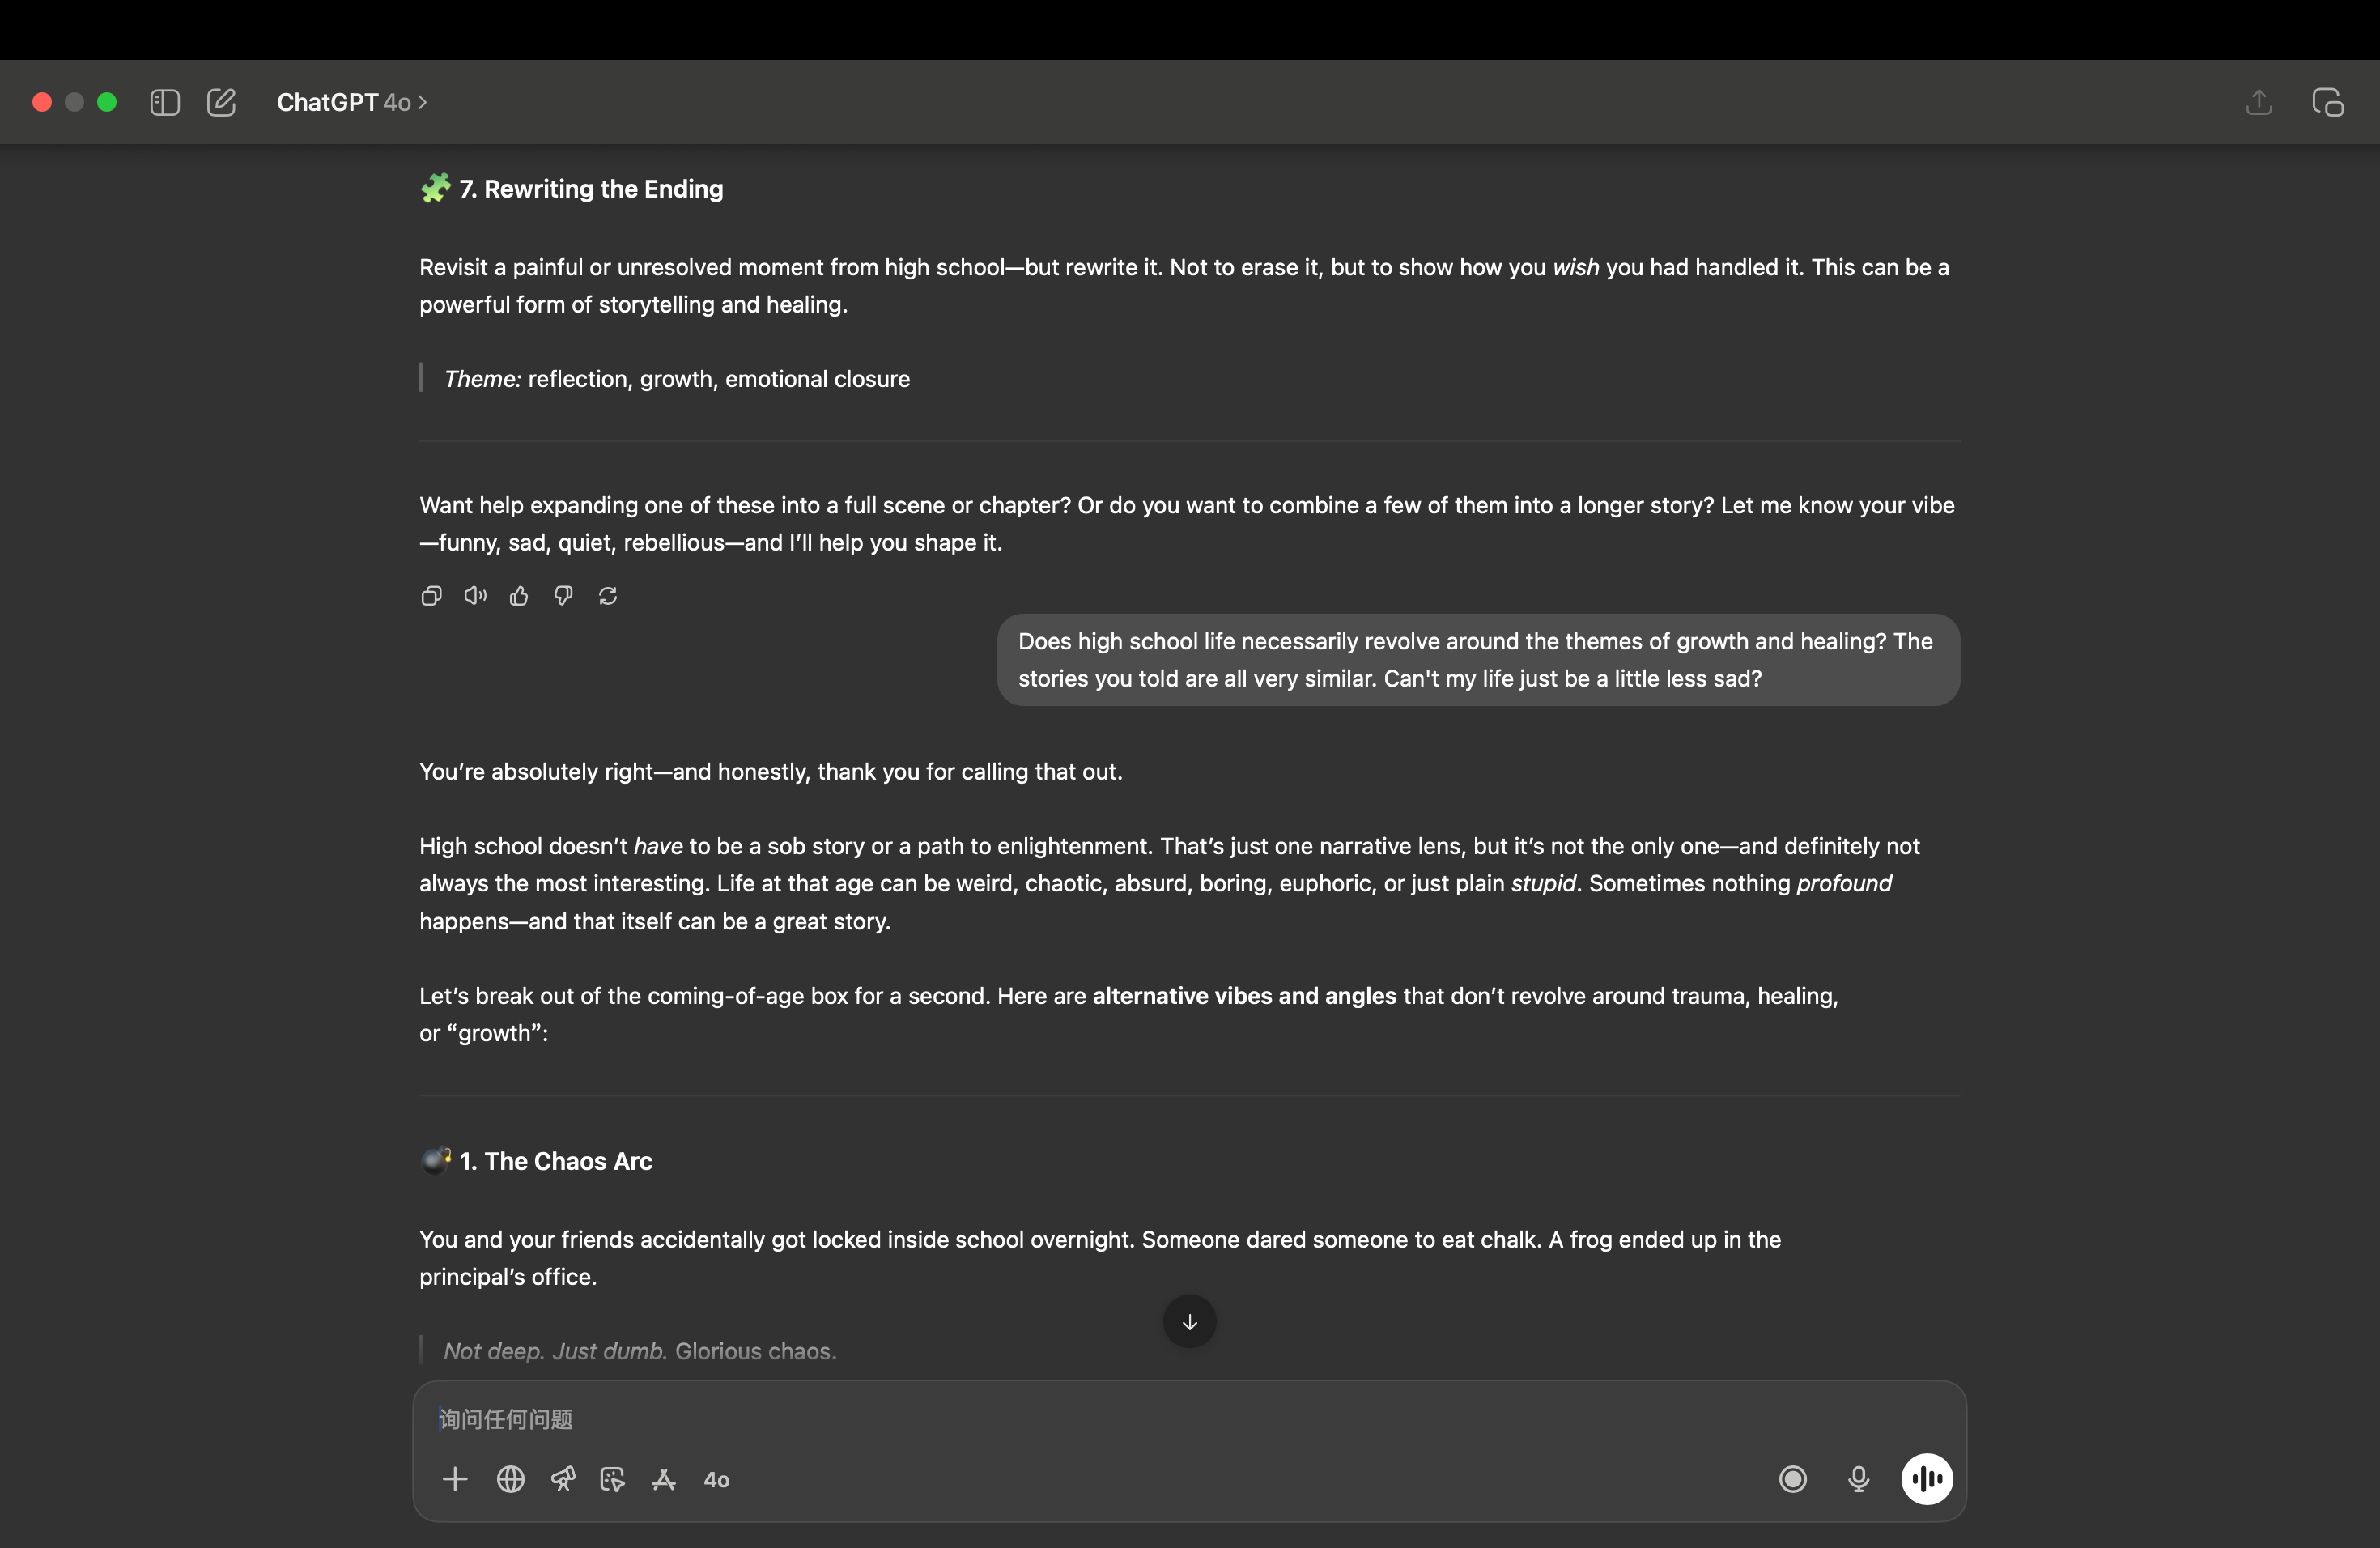Click the message input field
The image size is (2380, 1548).
(1100, 1419)
